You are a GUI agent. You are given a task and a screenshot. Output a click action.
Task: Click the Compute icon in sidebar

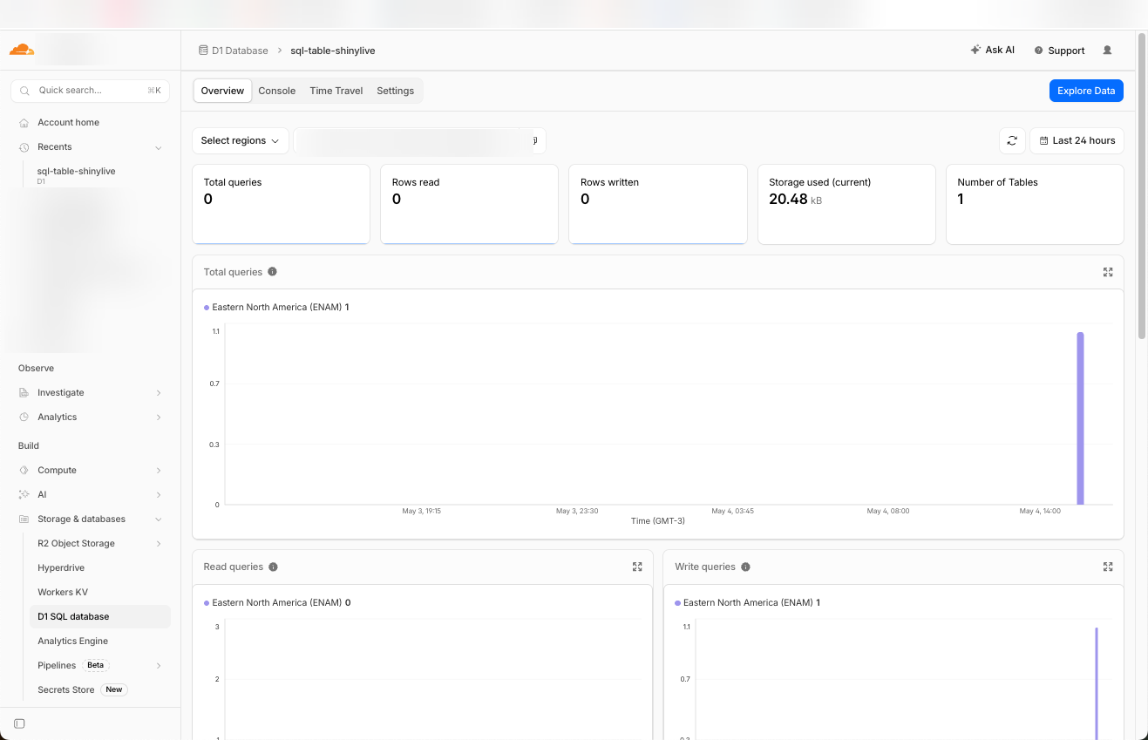click(24, 471)
